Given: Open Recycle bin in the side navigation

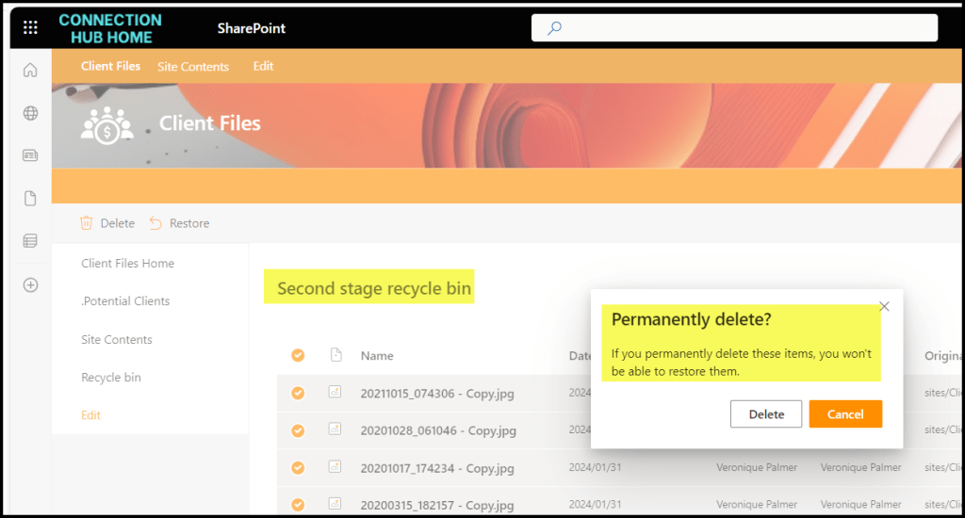Looking at the screenshot, I should click(111, 378).
